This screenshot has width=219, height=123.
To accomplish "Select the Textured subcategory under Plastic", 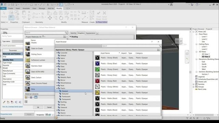I will click(x=65, y=94).
